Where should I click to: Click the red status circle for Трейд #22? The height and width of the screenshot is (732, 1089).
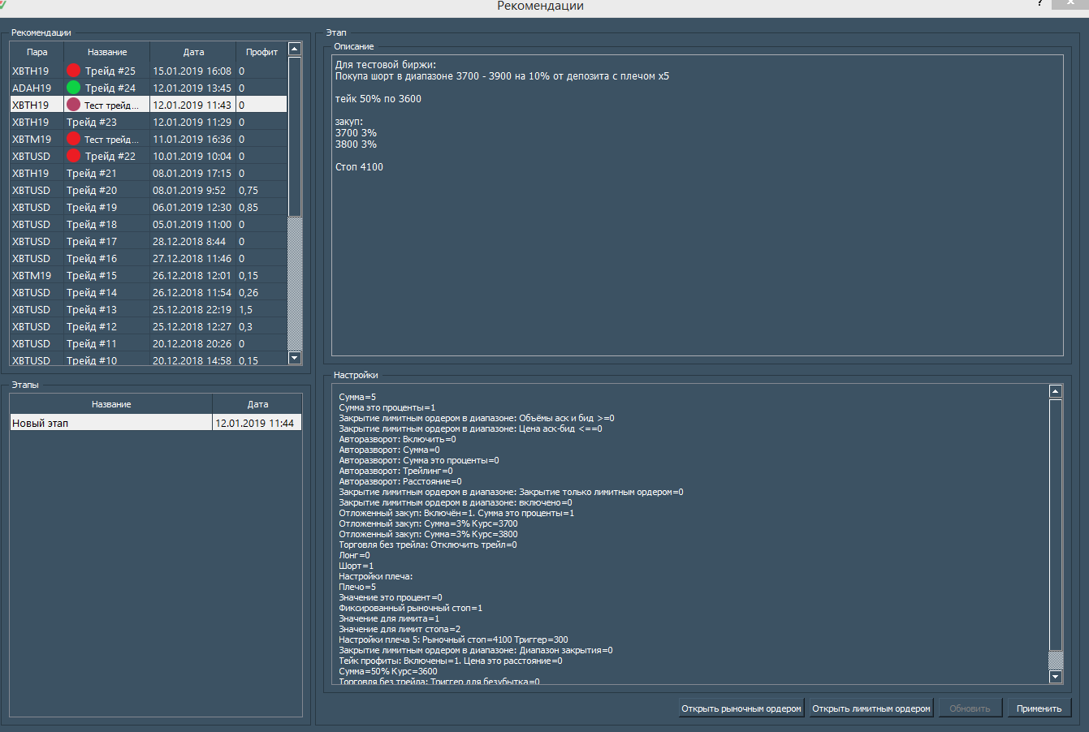click(74, 156)
